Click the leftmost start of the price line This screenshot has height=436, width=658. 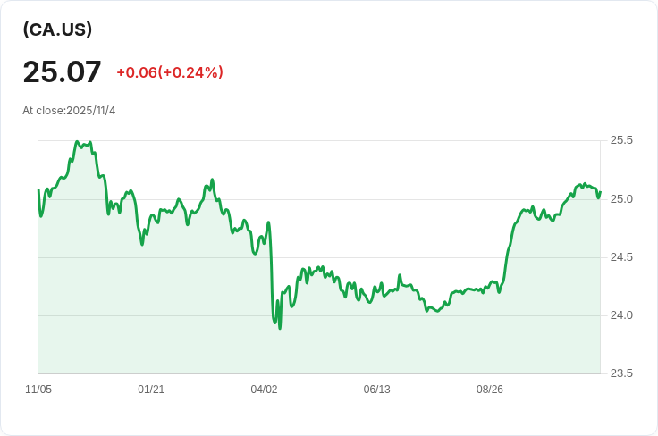(38, 190)
